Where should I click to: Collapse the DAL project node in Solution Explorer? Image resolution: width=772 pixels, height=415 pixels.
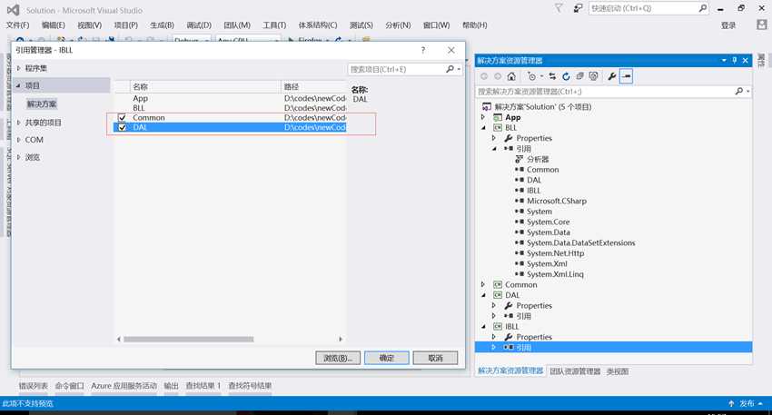pos(483,295)
